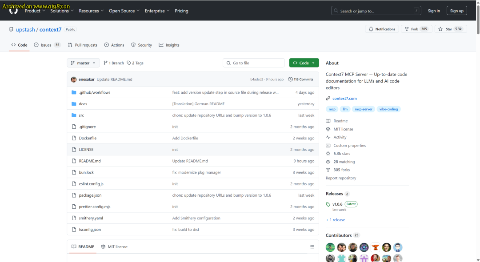Open the docs folder
480x262 pixels.
tap(83, 104)
